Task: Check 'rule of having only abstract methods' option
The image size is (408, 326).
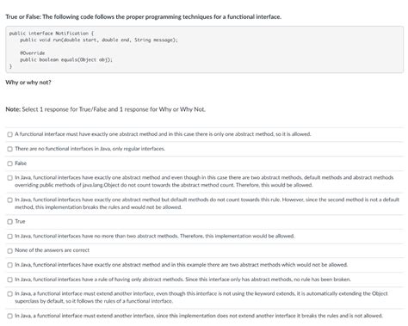Action: [x=9, y=280]
